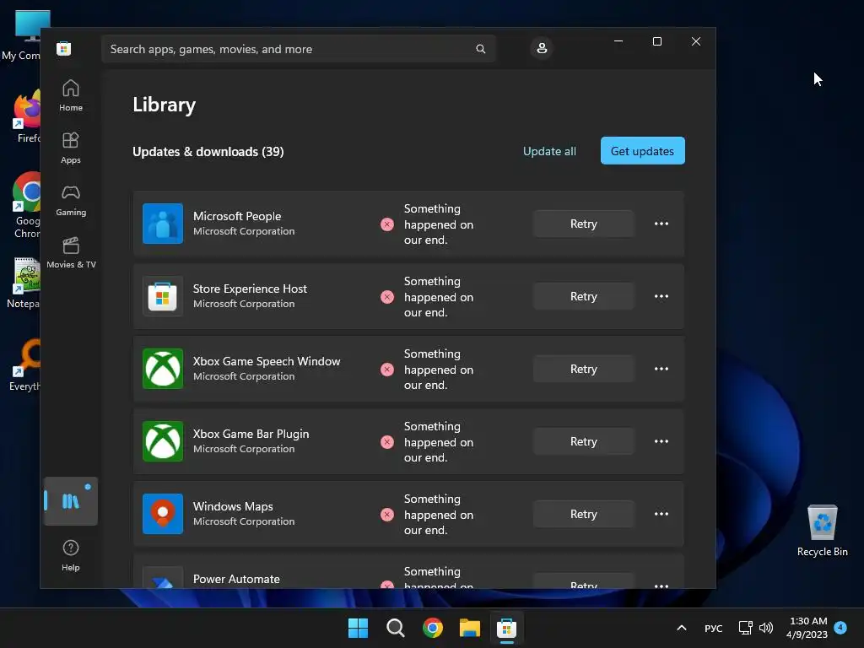Image resolution: width=864 pixels, height=648 pixels.
Task: Click the search apps input field
Action: click(x=298, y=49)
